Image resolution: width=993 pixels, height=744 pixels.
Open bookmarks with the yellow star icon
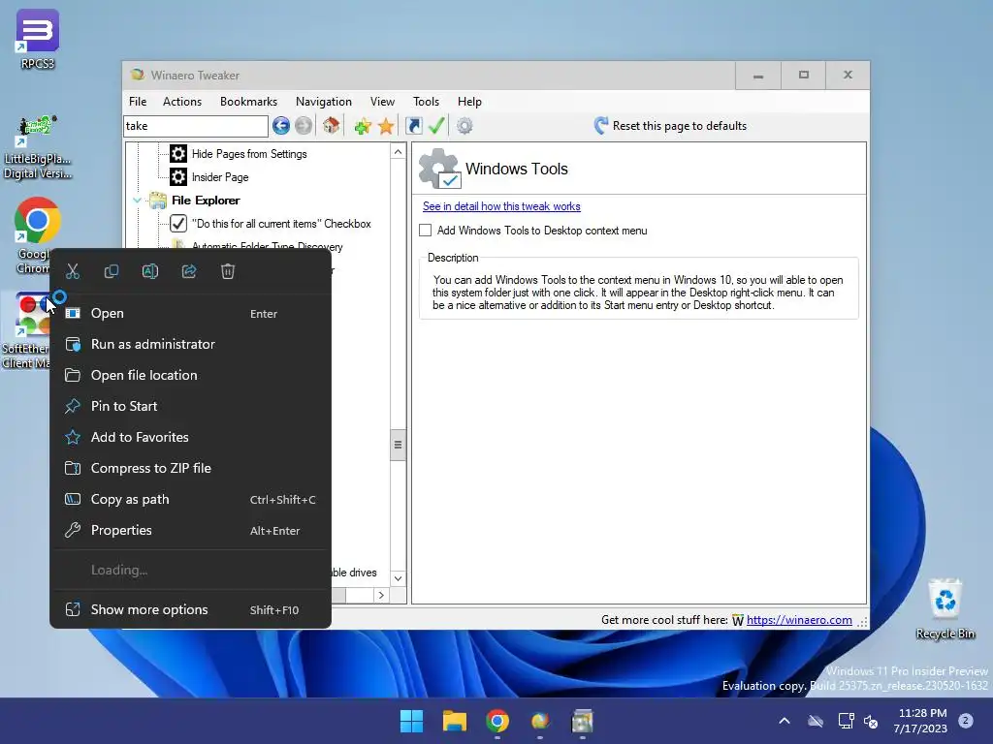pyautogui.click(x=386, y=126)
